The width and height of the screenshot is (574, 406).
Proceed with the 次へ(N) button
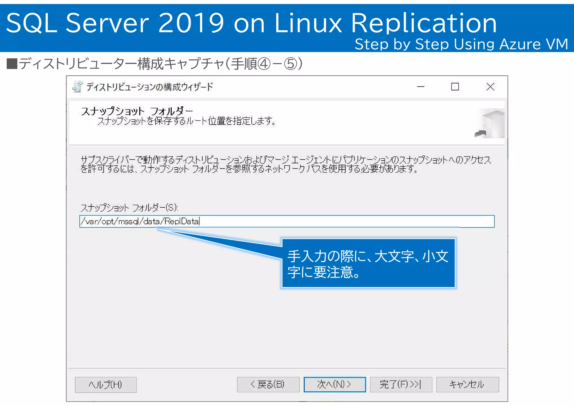[335, 384]
